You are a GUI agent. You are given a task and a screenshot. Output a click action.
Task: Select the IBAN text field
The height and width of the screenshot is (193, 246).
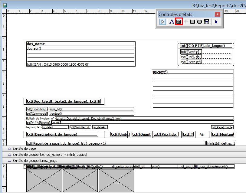click(x=81, y=64)
